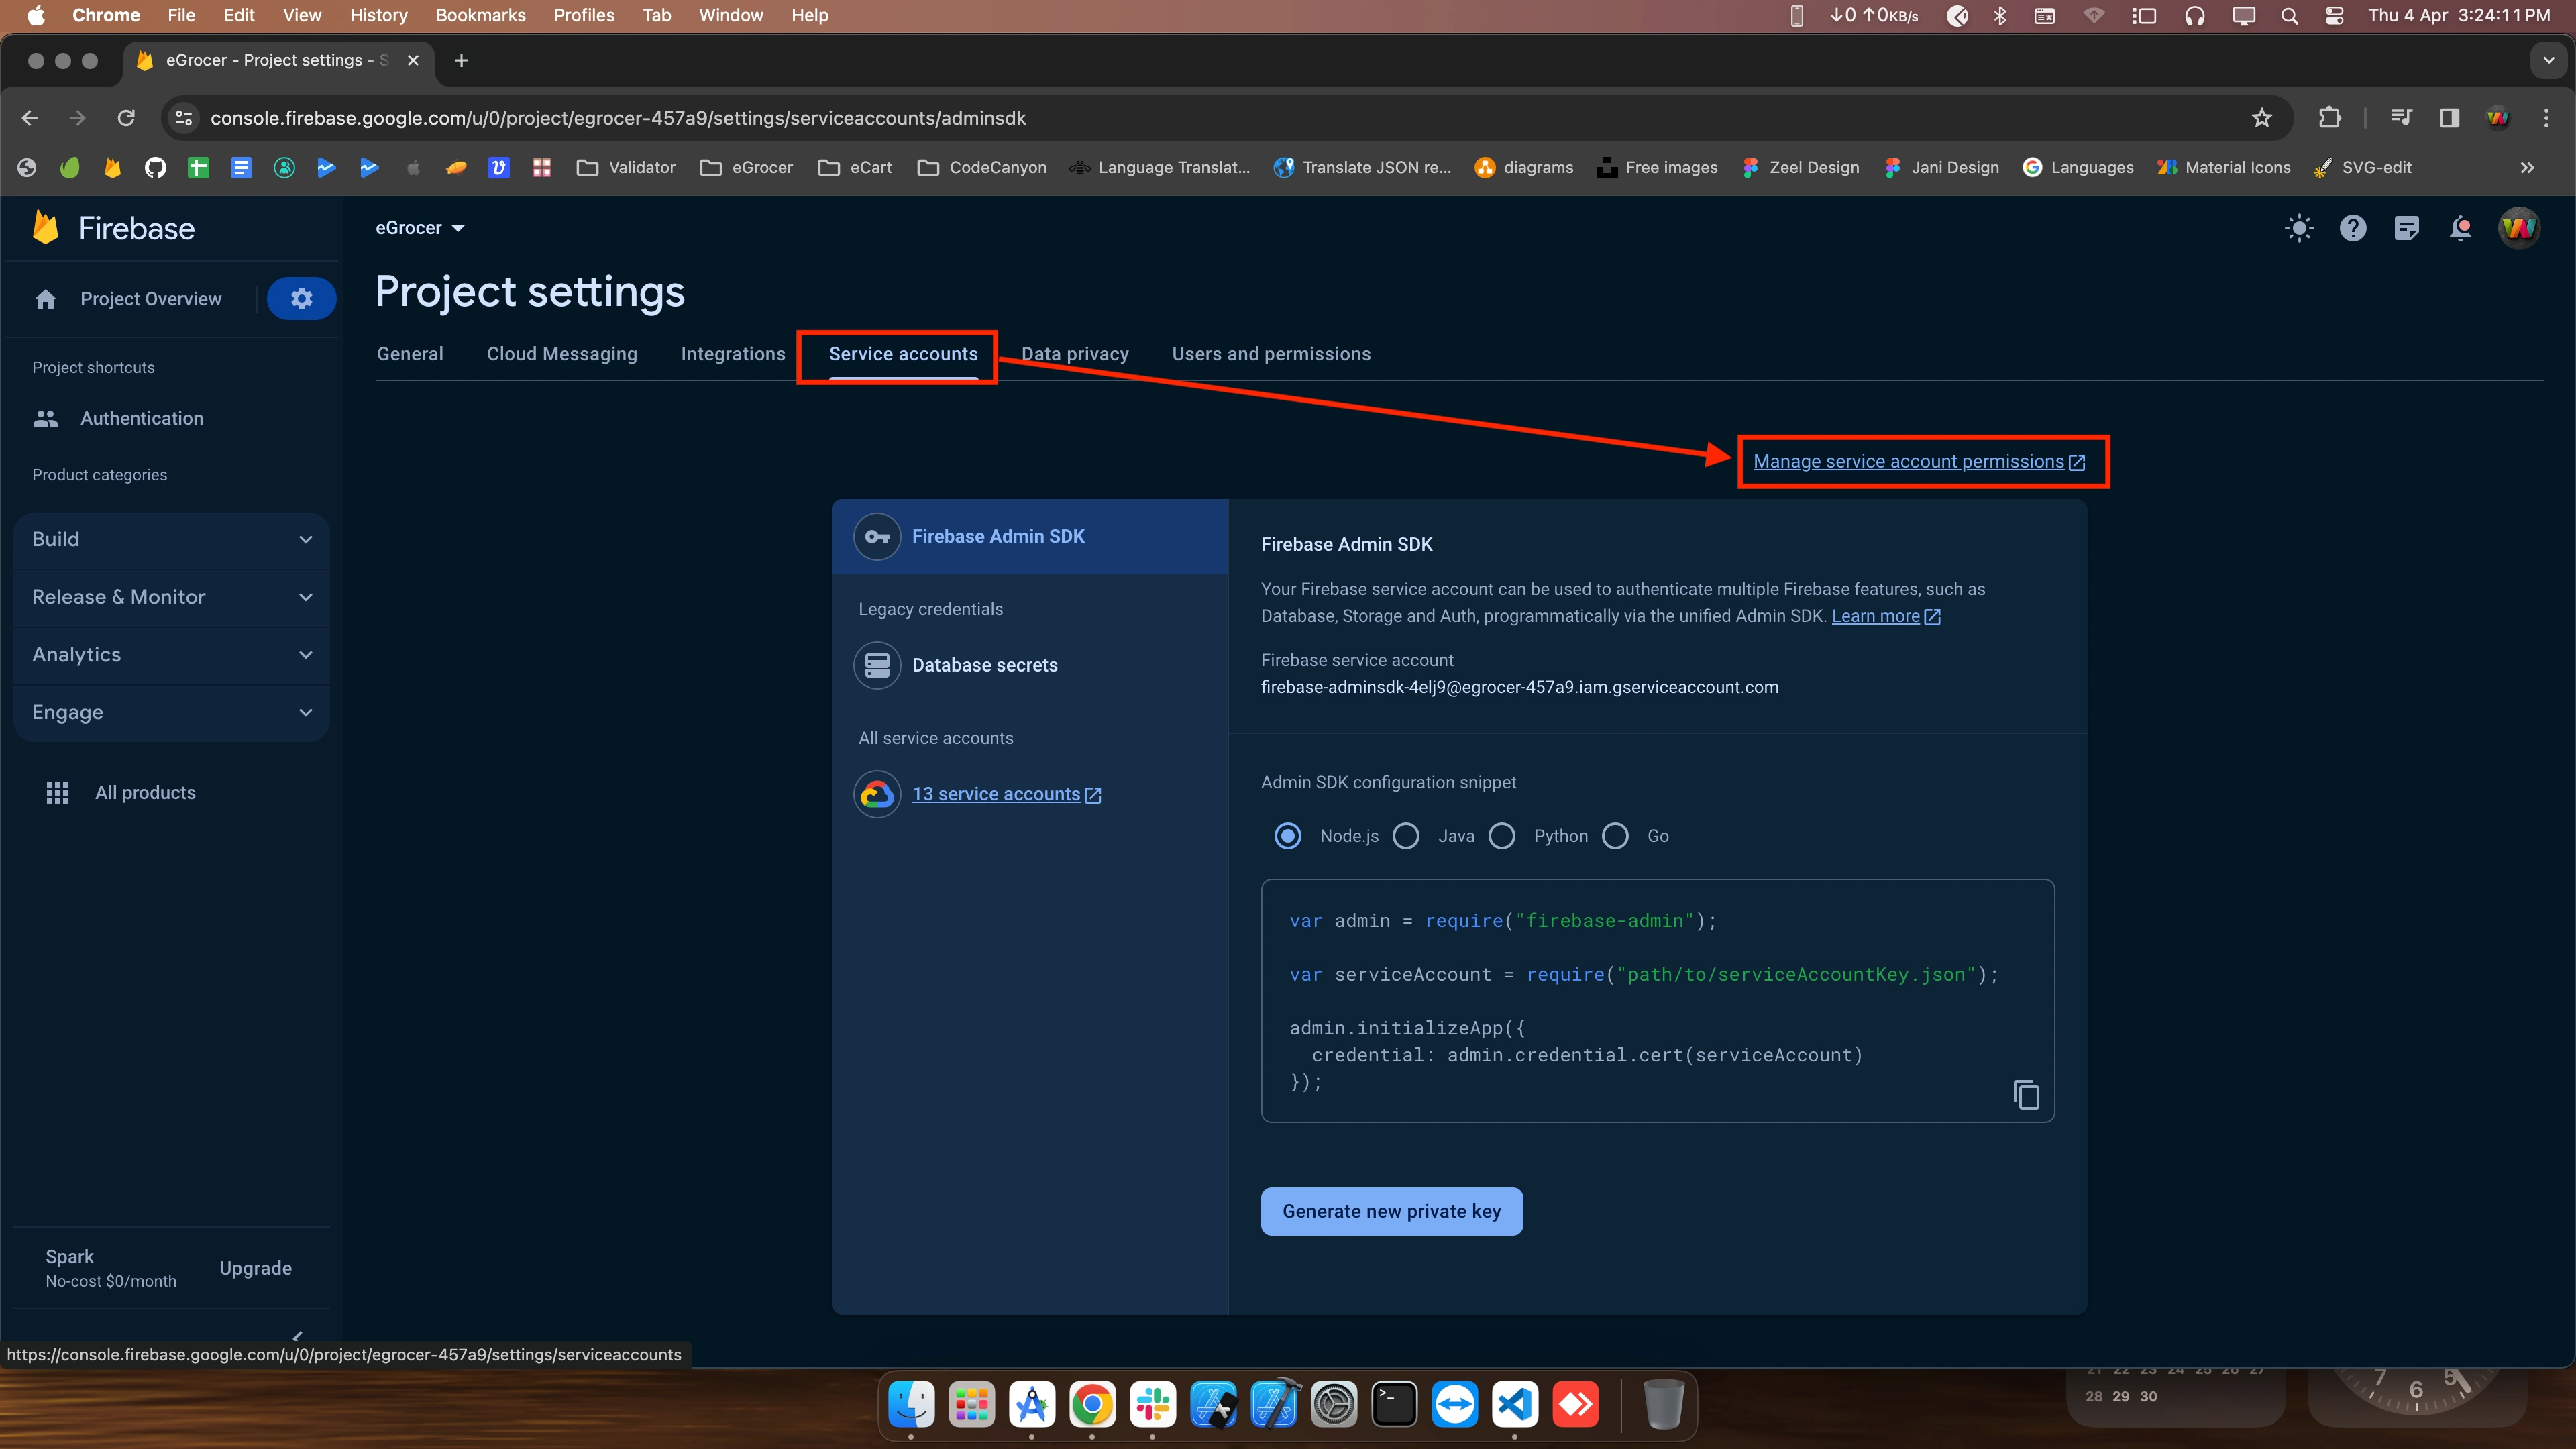Select the Service accounts tab
This screenshot has height=1449, width=2576.
[x=903, y=354]
